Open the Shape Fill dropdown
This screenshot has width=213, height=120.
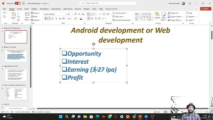click(173, 13)
